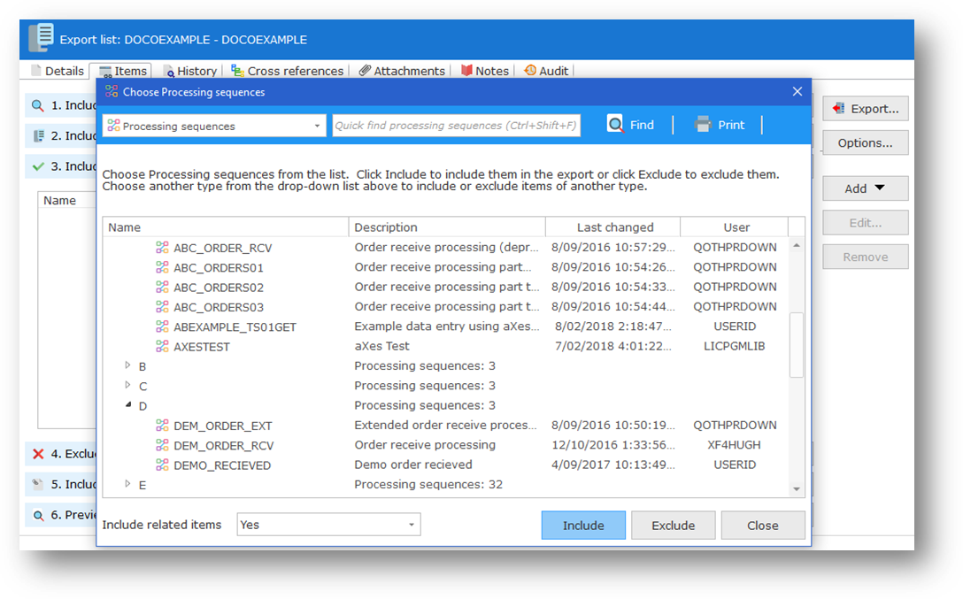This screenshot has height=599, width=963.
Task: Click the Export list document icon in title bar
Action: 41,37
